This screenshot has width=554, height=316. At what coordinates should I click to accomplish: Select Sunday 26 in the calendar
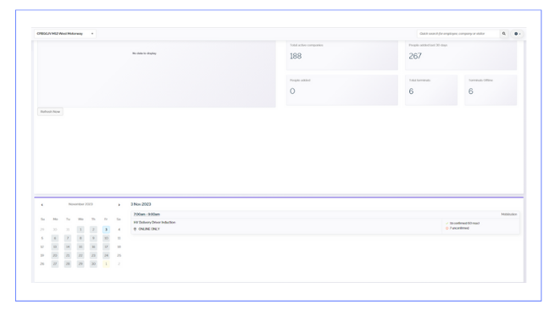[42, 263]
